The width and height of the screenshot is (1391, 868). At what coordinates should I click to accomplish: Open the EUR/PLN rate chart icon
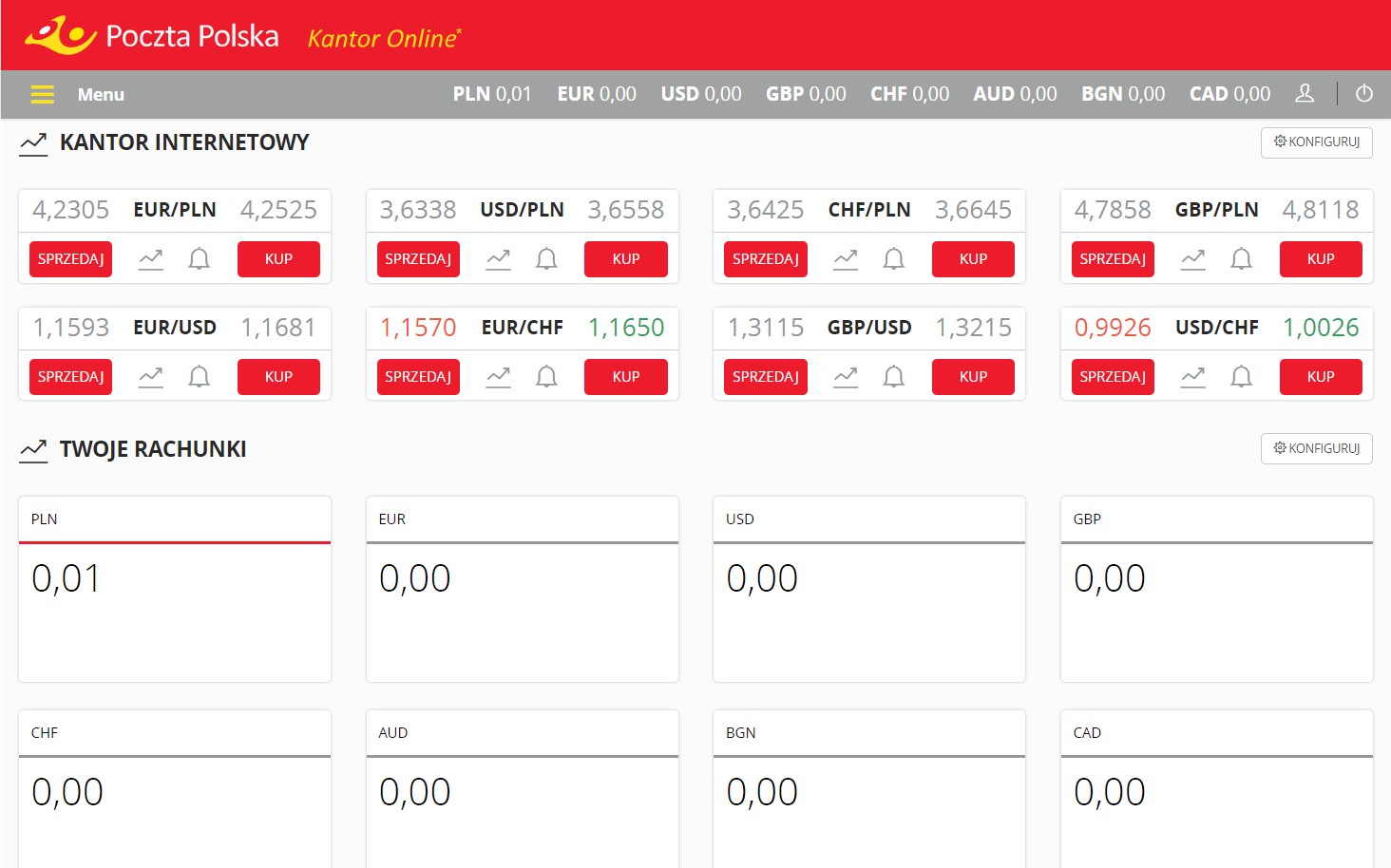(151, 259)
